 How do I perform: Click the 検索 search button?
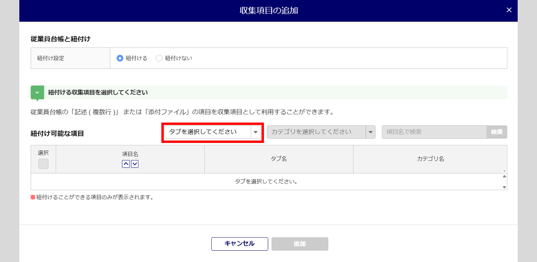(497, 132)
